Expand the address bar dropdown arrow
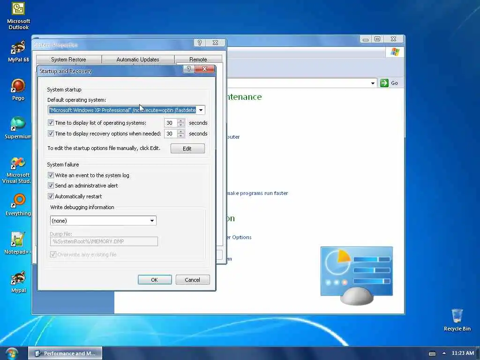The width and height of the screenshot is (480, 360). click(x=373, y=83)
